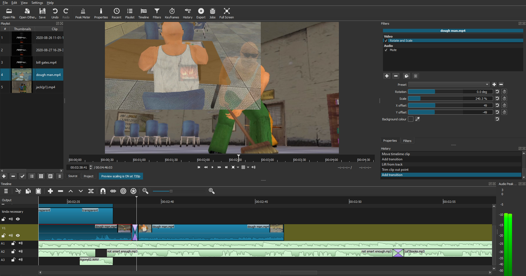Show the Peak Meter panel
526x276 pixels.
(82, 13)
